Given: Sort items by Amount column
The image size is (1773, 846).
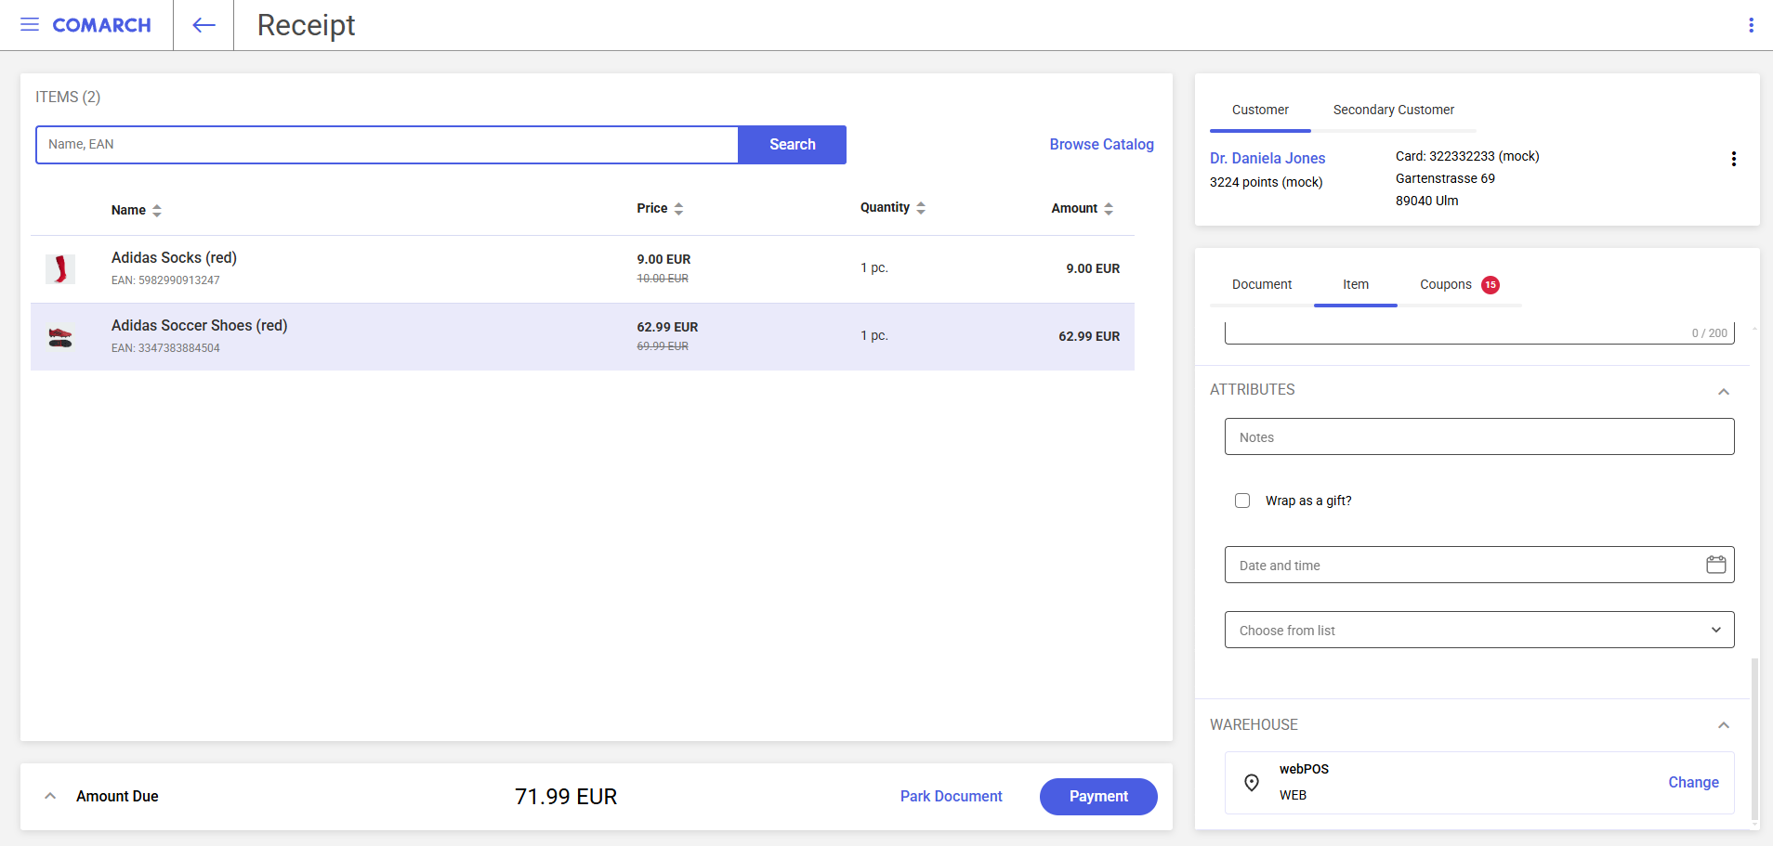Looking at the screenshot, I should tap(1082, 208).
